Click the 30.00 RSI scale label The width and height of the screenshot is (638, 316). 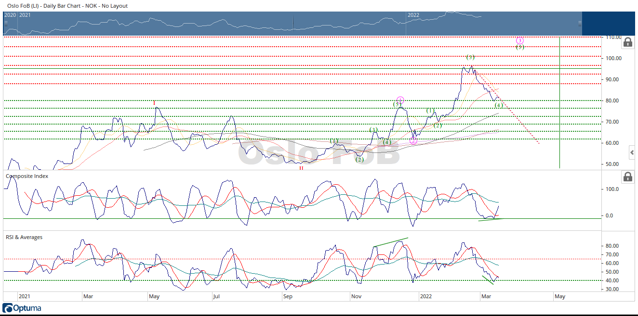tap(612, 289)
